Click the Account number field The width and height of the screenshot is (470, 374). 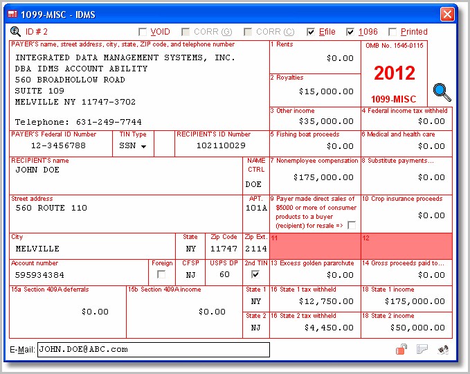click(79, 275)
